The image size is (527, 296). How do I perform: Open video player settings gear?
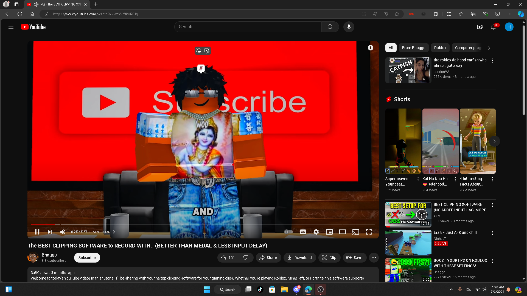click(316, 232)
